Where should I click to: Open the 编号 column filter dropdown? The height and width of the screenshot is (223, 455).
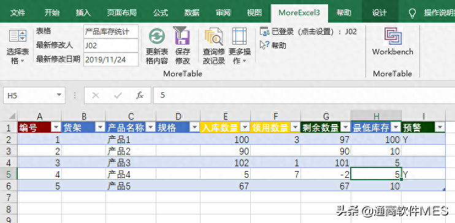[56, 128]
